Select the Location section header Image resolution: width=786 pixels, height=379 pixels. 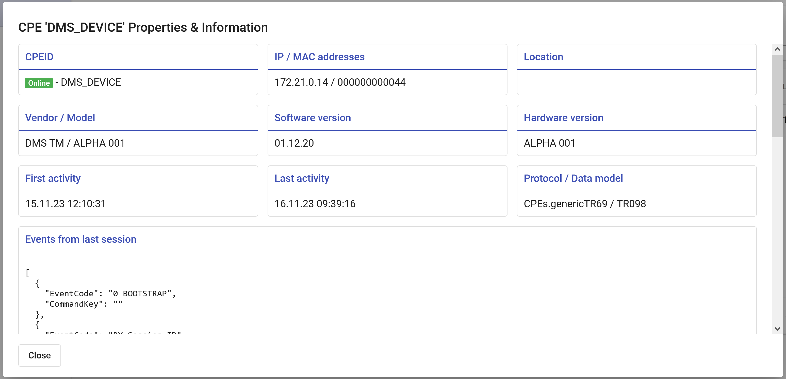point(543,57)
